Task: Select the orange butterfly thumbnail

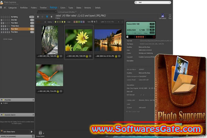Action: pyautogui.click(x=50, y=75)
